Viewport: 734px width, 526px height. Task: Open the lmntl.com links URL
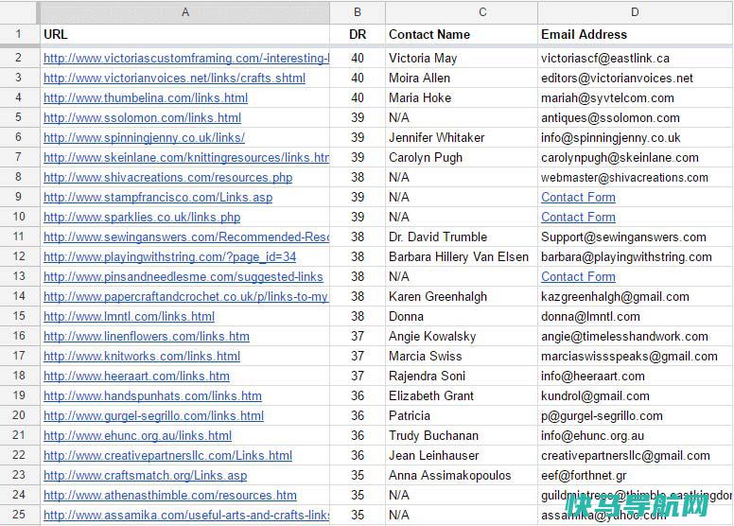[x=129, y=317]
